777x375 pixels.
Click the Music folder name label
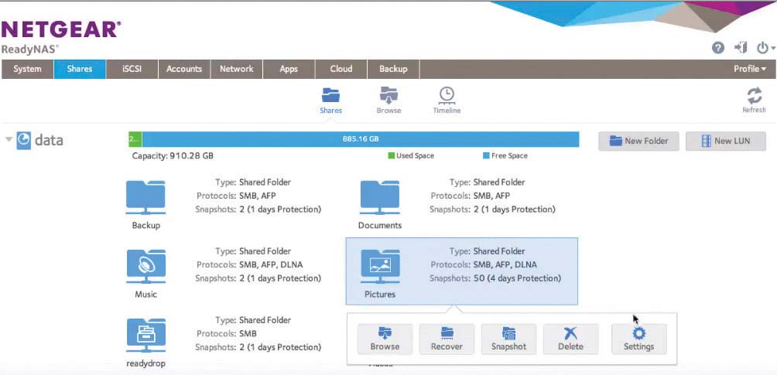tap(145, 295)
